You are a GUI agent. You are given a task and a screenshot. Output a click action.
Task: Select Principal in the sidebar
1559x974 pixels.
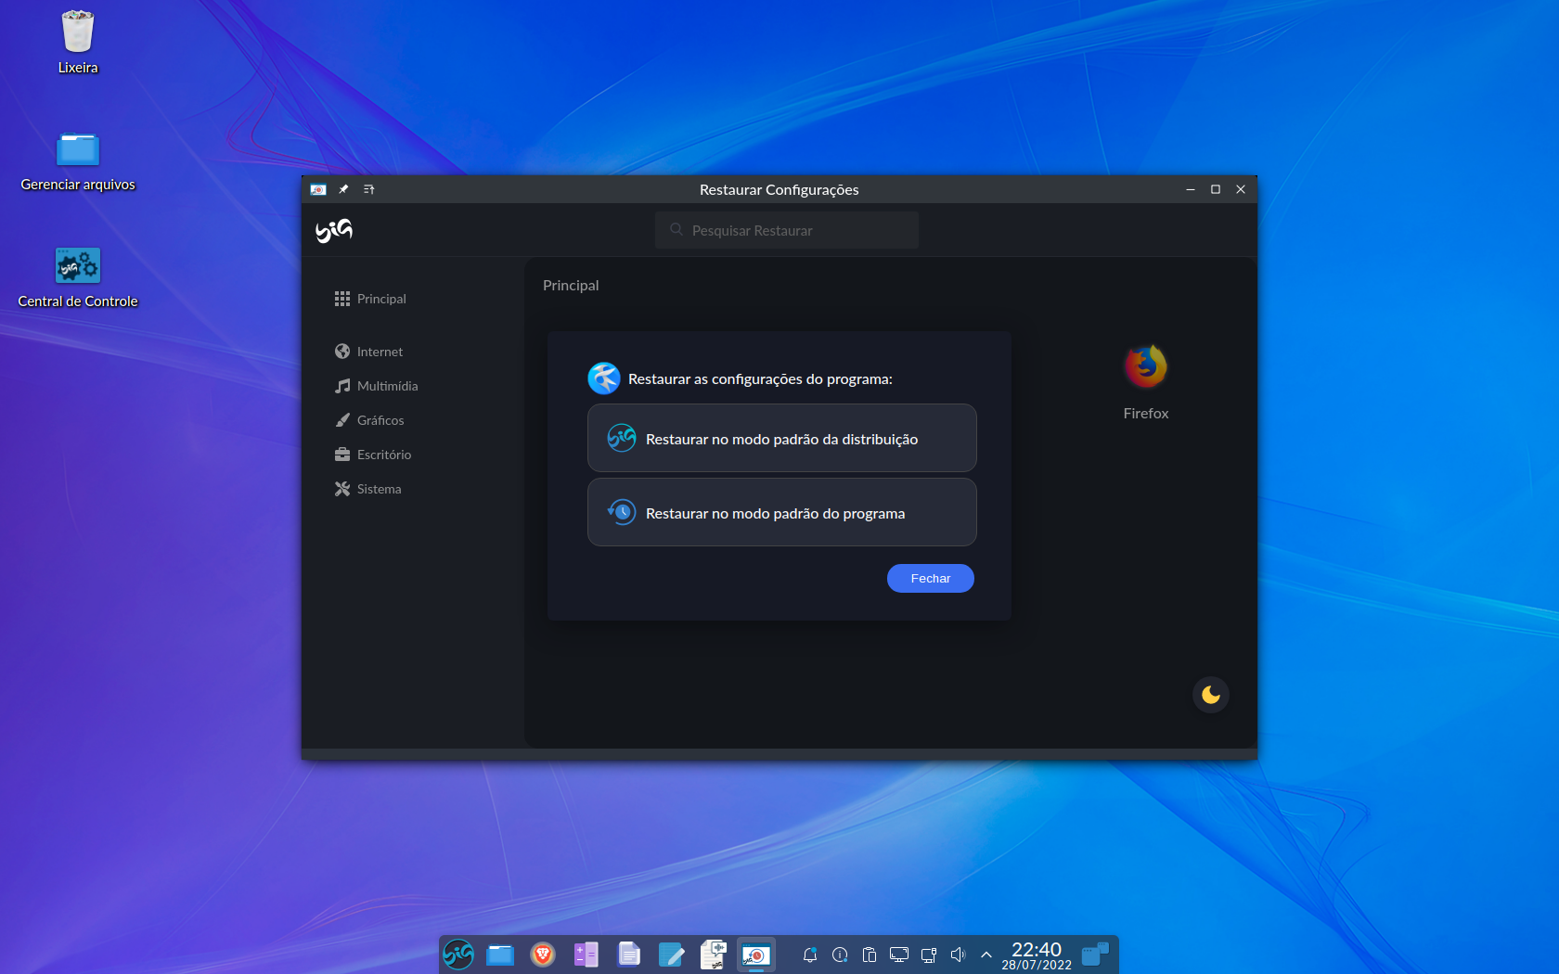(x=370, y=299)
